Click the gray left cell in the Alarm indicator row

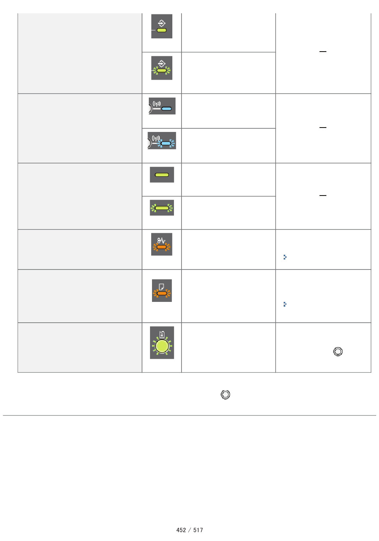pos(80,250)
